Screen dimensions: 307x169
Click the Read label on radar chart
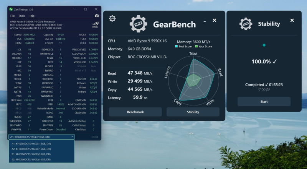[x=220, y=72]
